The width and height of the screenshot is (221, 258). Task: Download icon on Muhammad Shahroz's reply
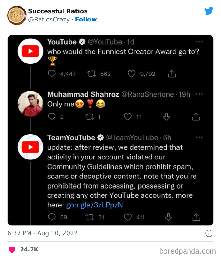click(166, 117)
